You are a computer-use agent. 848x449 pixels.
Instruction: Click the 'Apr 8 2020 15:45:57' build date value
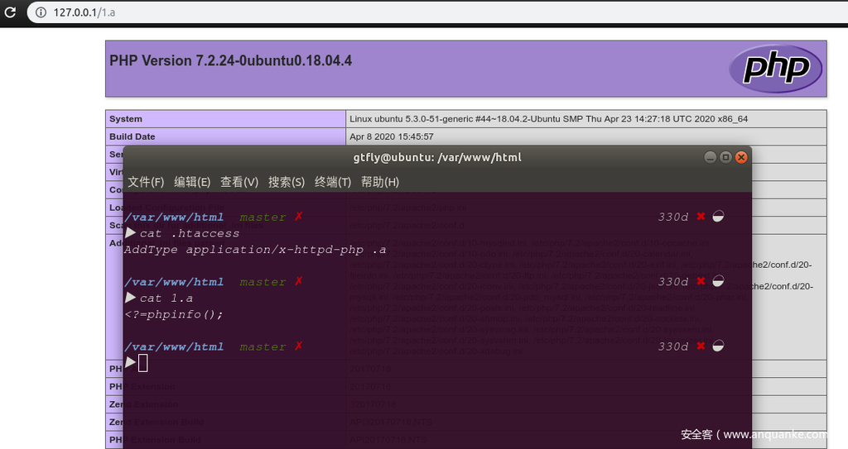[x=391, y=136]
